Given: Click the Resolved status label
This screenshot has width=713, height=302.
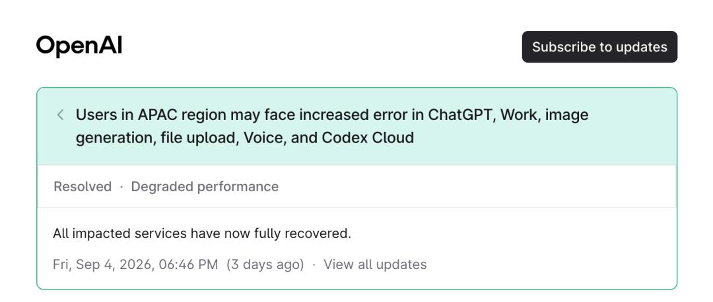Looking at the screenshot, I should pos(83,187).
